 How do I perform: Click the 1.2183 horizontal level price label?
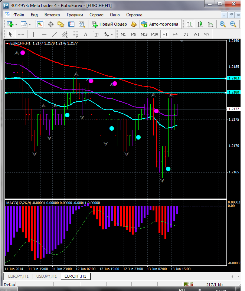[233, 78]
